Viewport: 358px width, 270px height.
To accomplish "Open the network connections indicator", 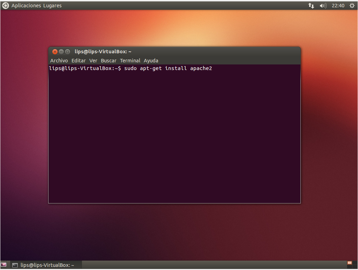I will pos(311,6).
